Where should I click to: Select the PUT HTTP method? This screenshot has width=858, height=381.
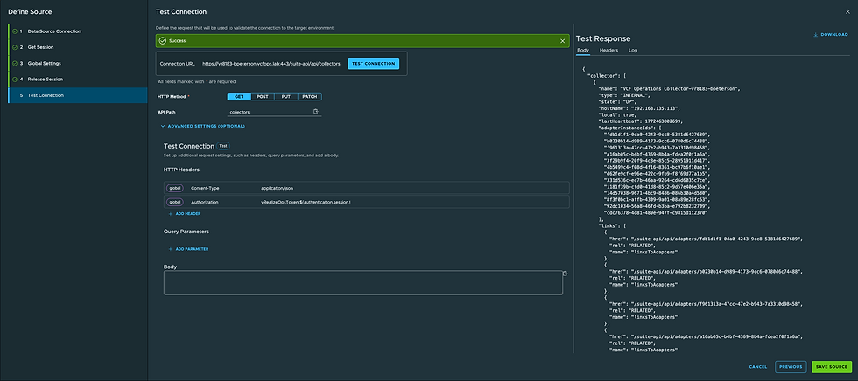pos(287,96)
